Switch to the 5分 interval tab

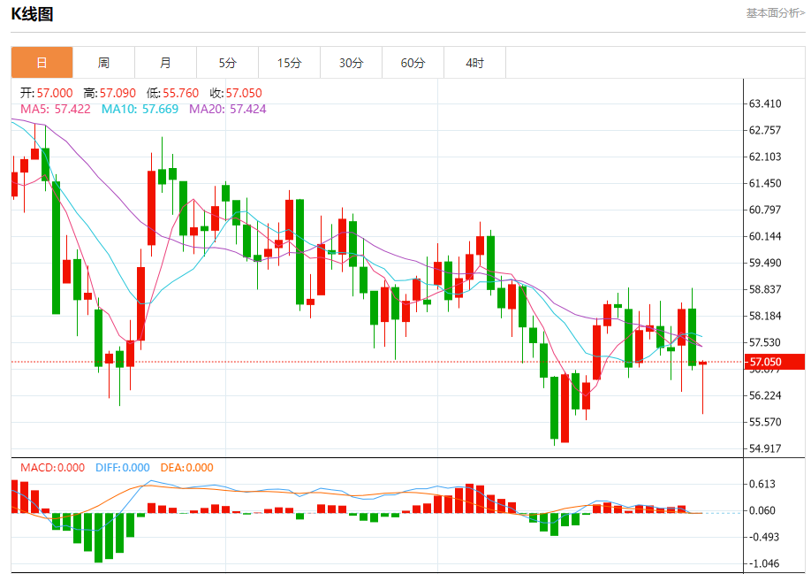[227, 63]
